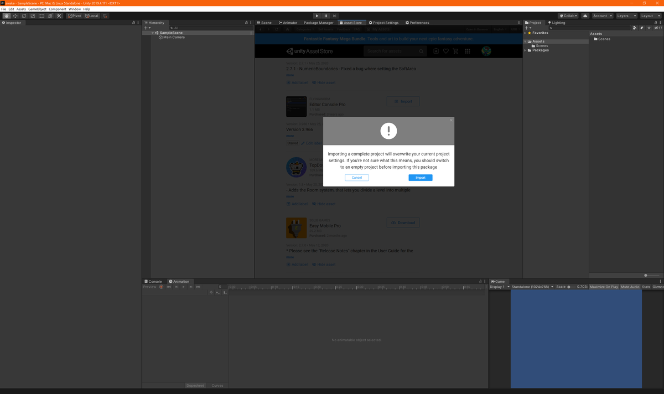Toggle Local handle rotation

(92, 16)
